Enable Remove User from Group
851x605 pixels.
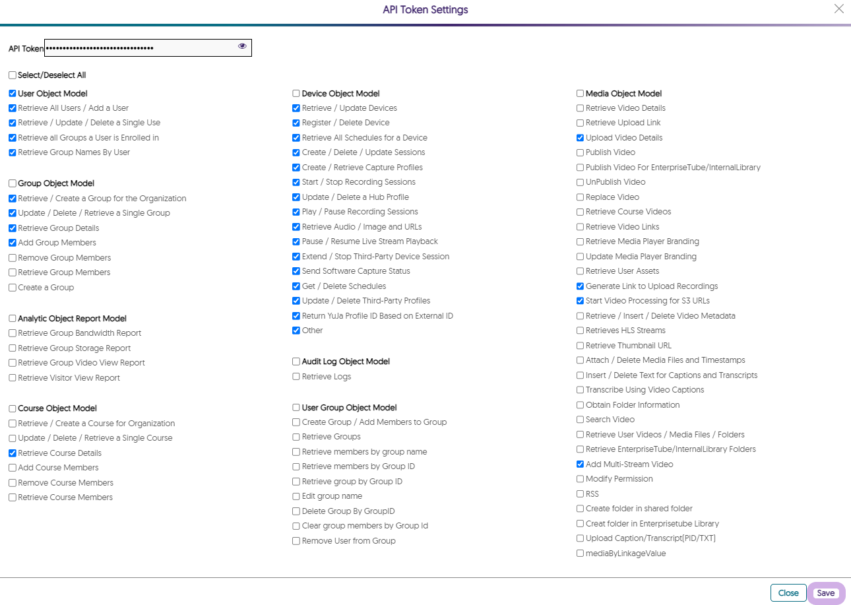[x=296, y=541]
